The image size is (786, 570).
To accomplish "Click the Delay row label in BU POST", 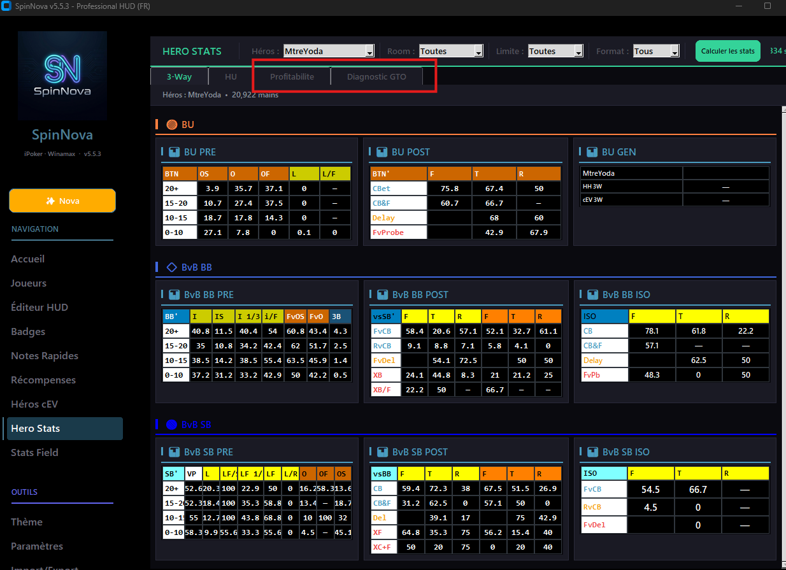I will point(399,218).
